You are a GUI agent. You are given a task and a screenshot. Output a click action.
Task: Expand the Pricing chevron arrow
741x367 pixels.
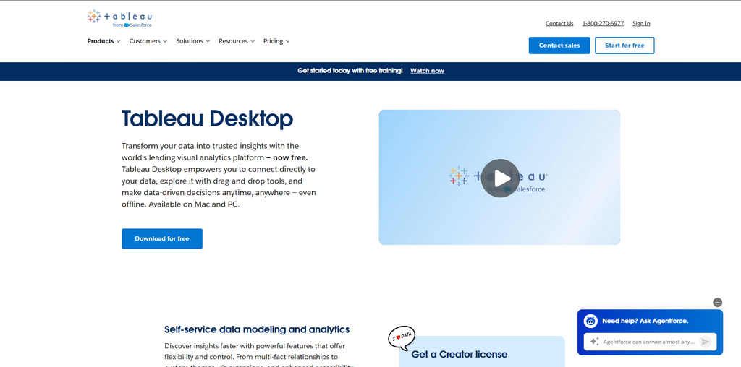[x=287, y=41]
